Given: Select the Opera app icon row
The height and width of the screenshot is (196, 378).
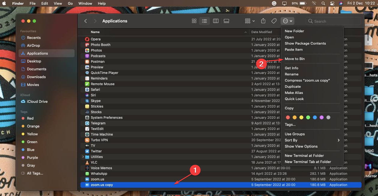Looking at the screenshot, I should pyautogui.click(x=87, y=39).
